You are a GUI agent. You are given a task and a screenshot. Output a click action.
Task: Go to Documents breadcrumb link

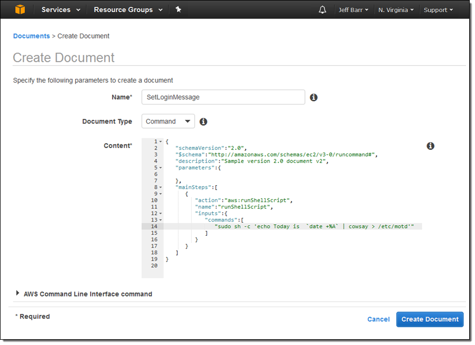31,36
